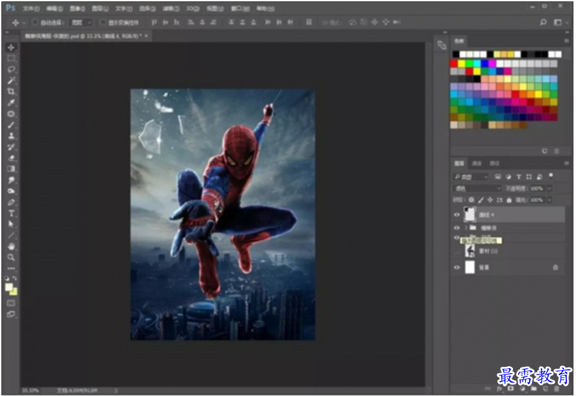Pick the yellow swatch next to red

[x=462, y=63]
